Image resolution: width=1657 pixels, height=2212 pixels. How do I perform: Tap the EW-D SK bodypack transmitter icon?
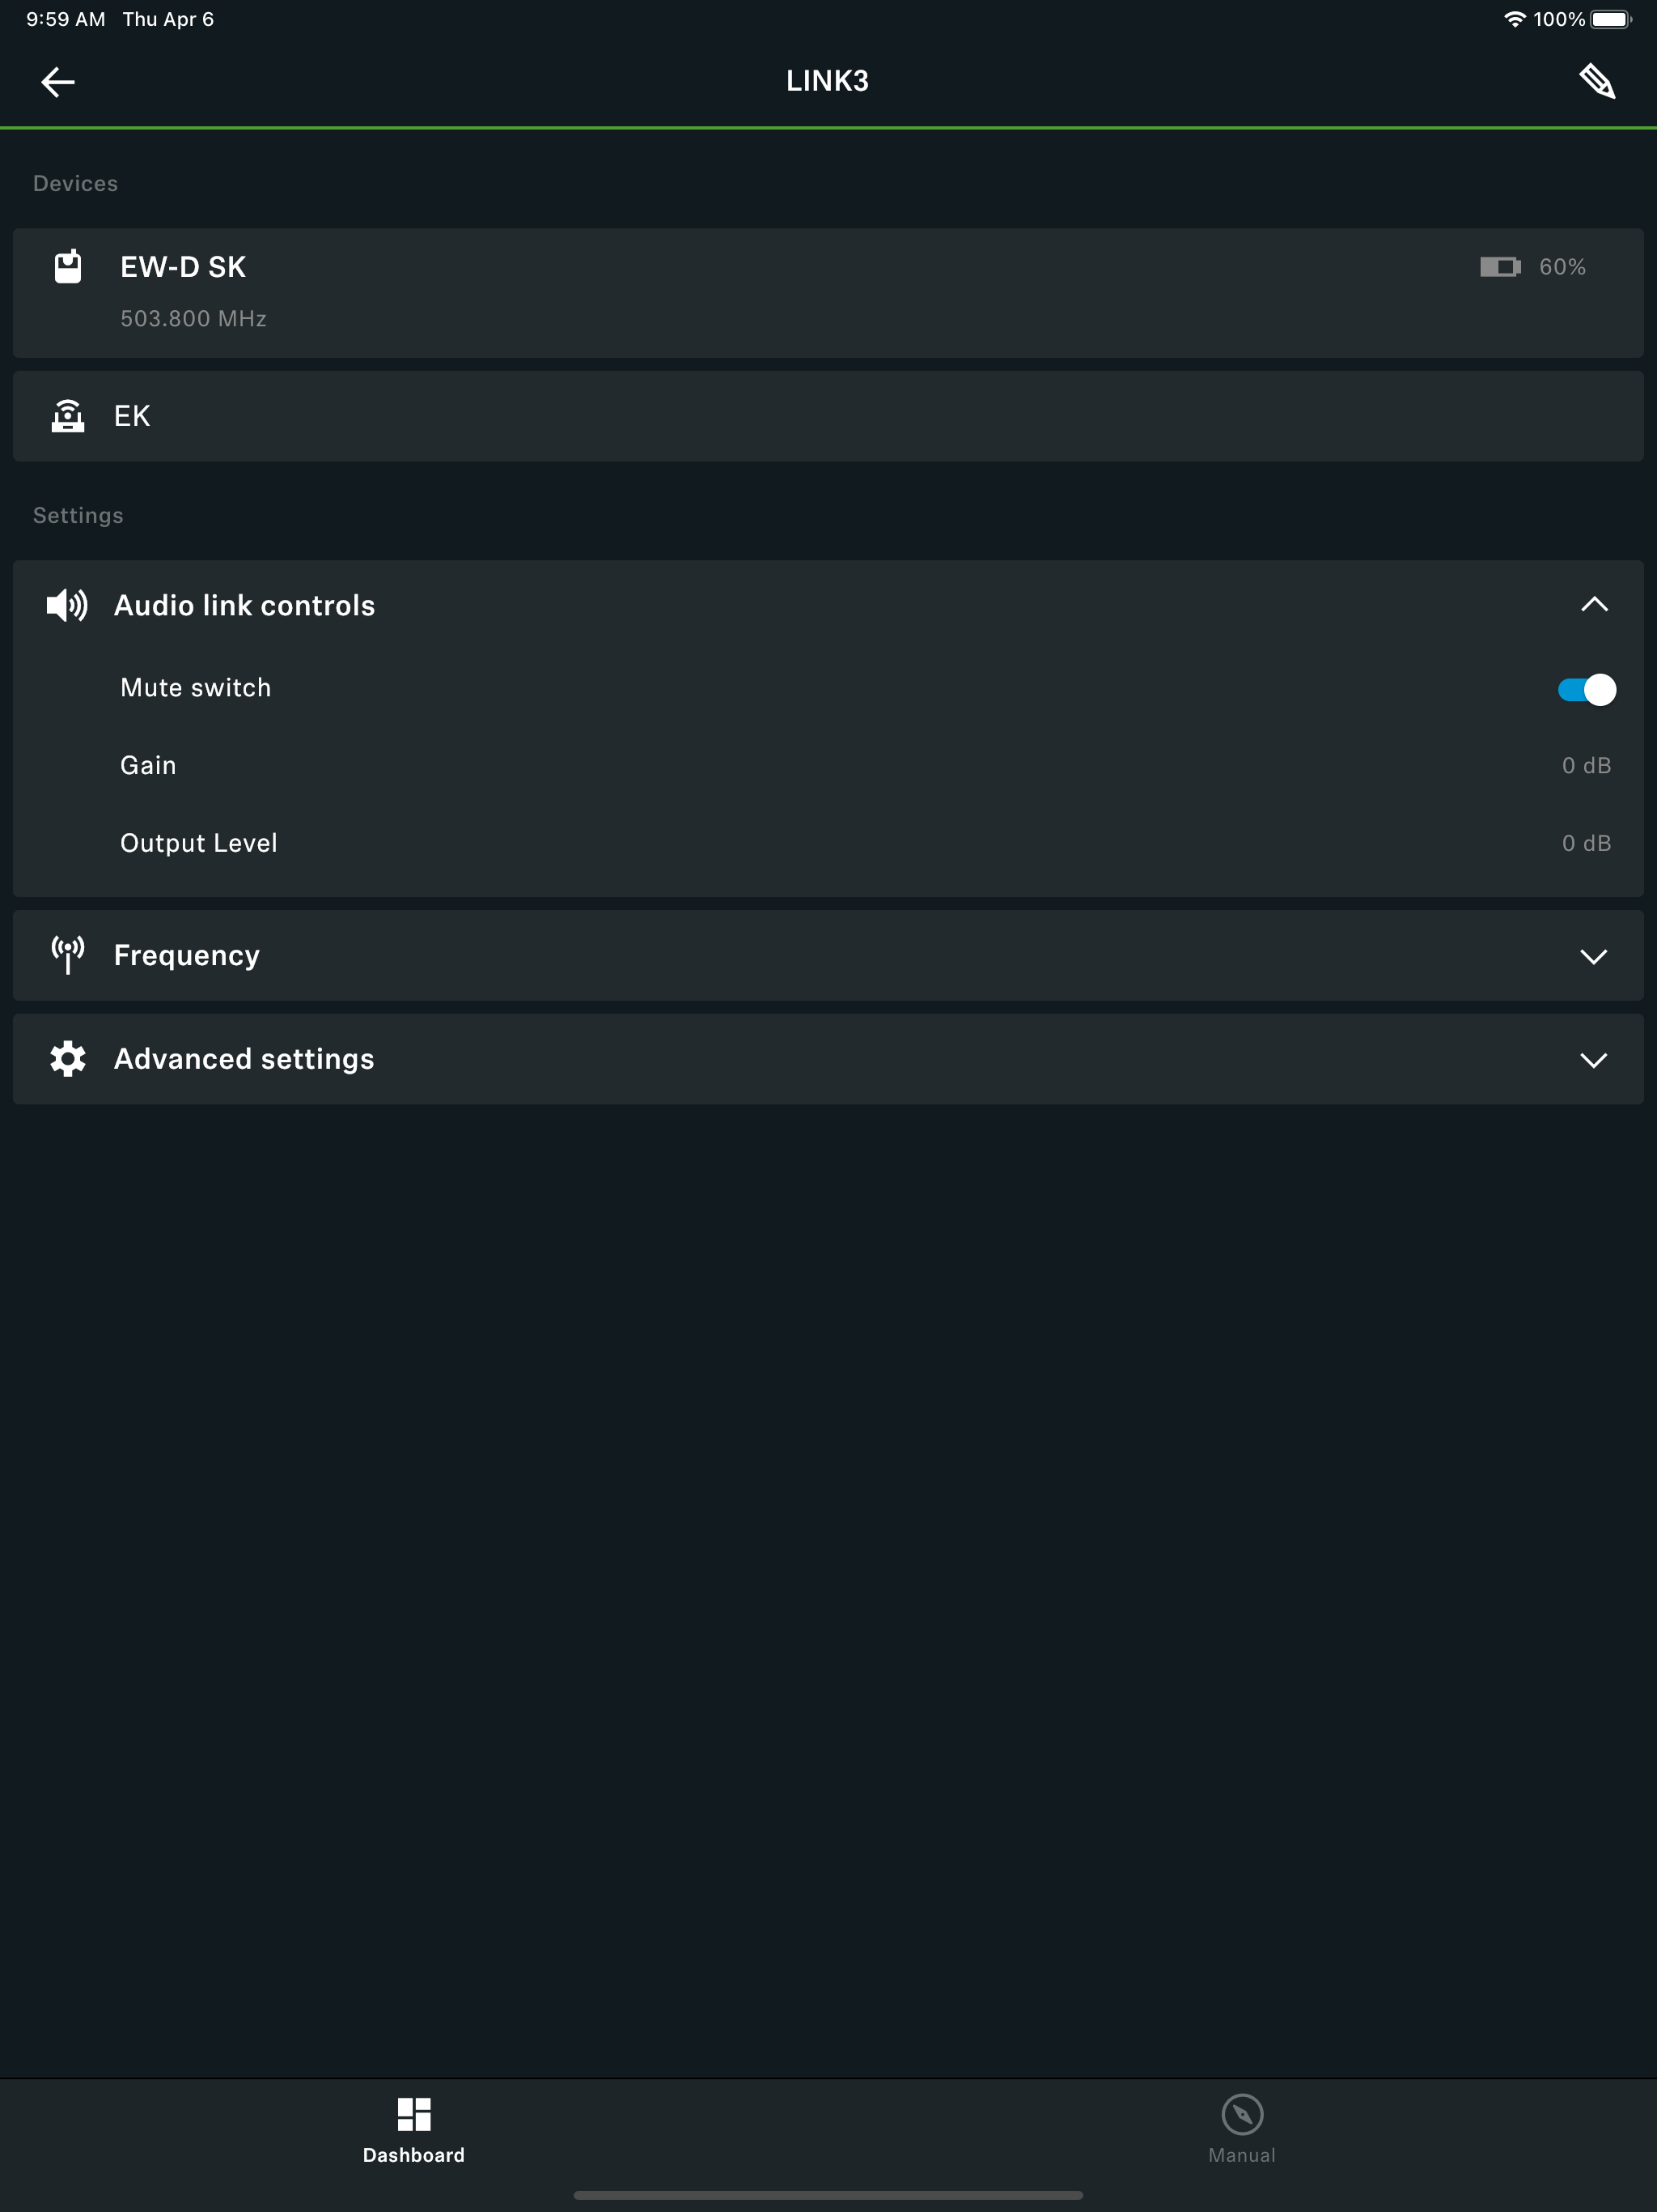pyautogui.click(x=68, y=266)
